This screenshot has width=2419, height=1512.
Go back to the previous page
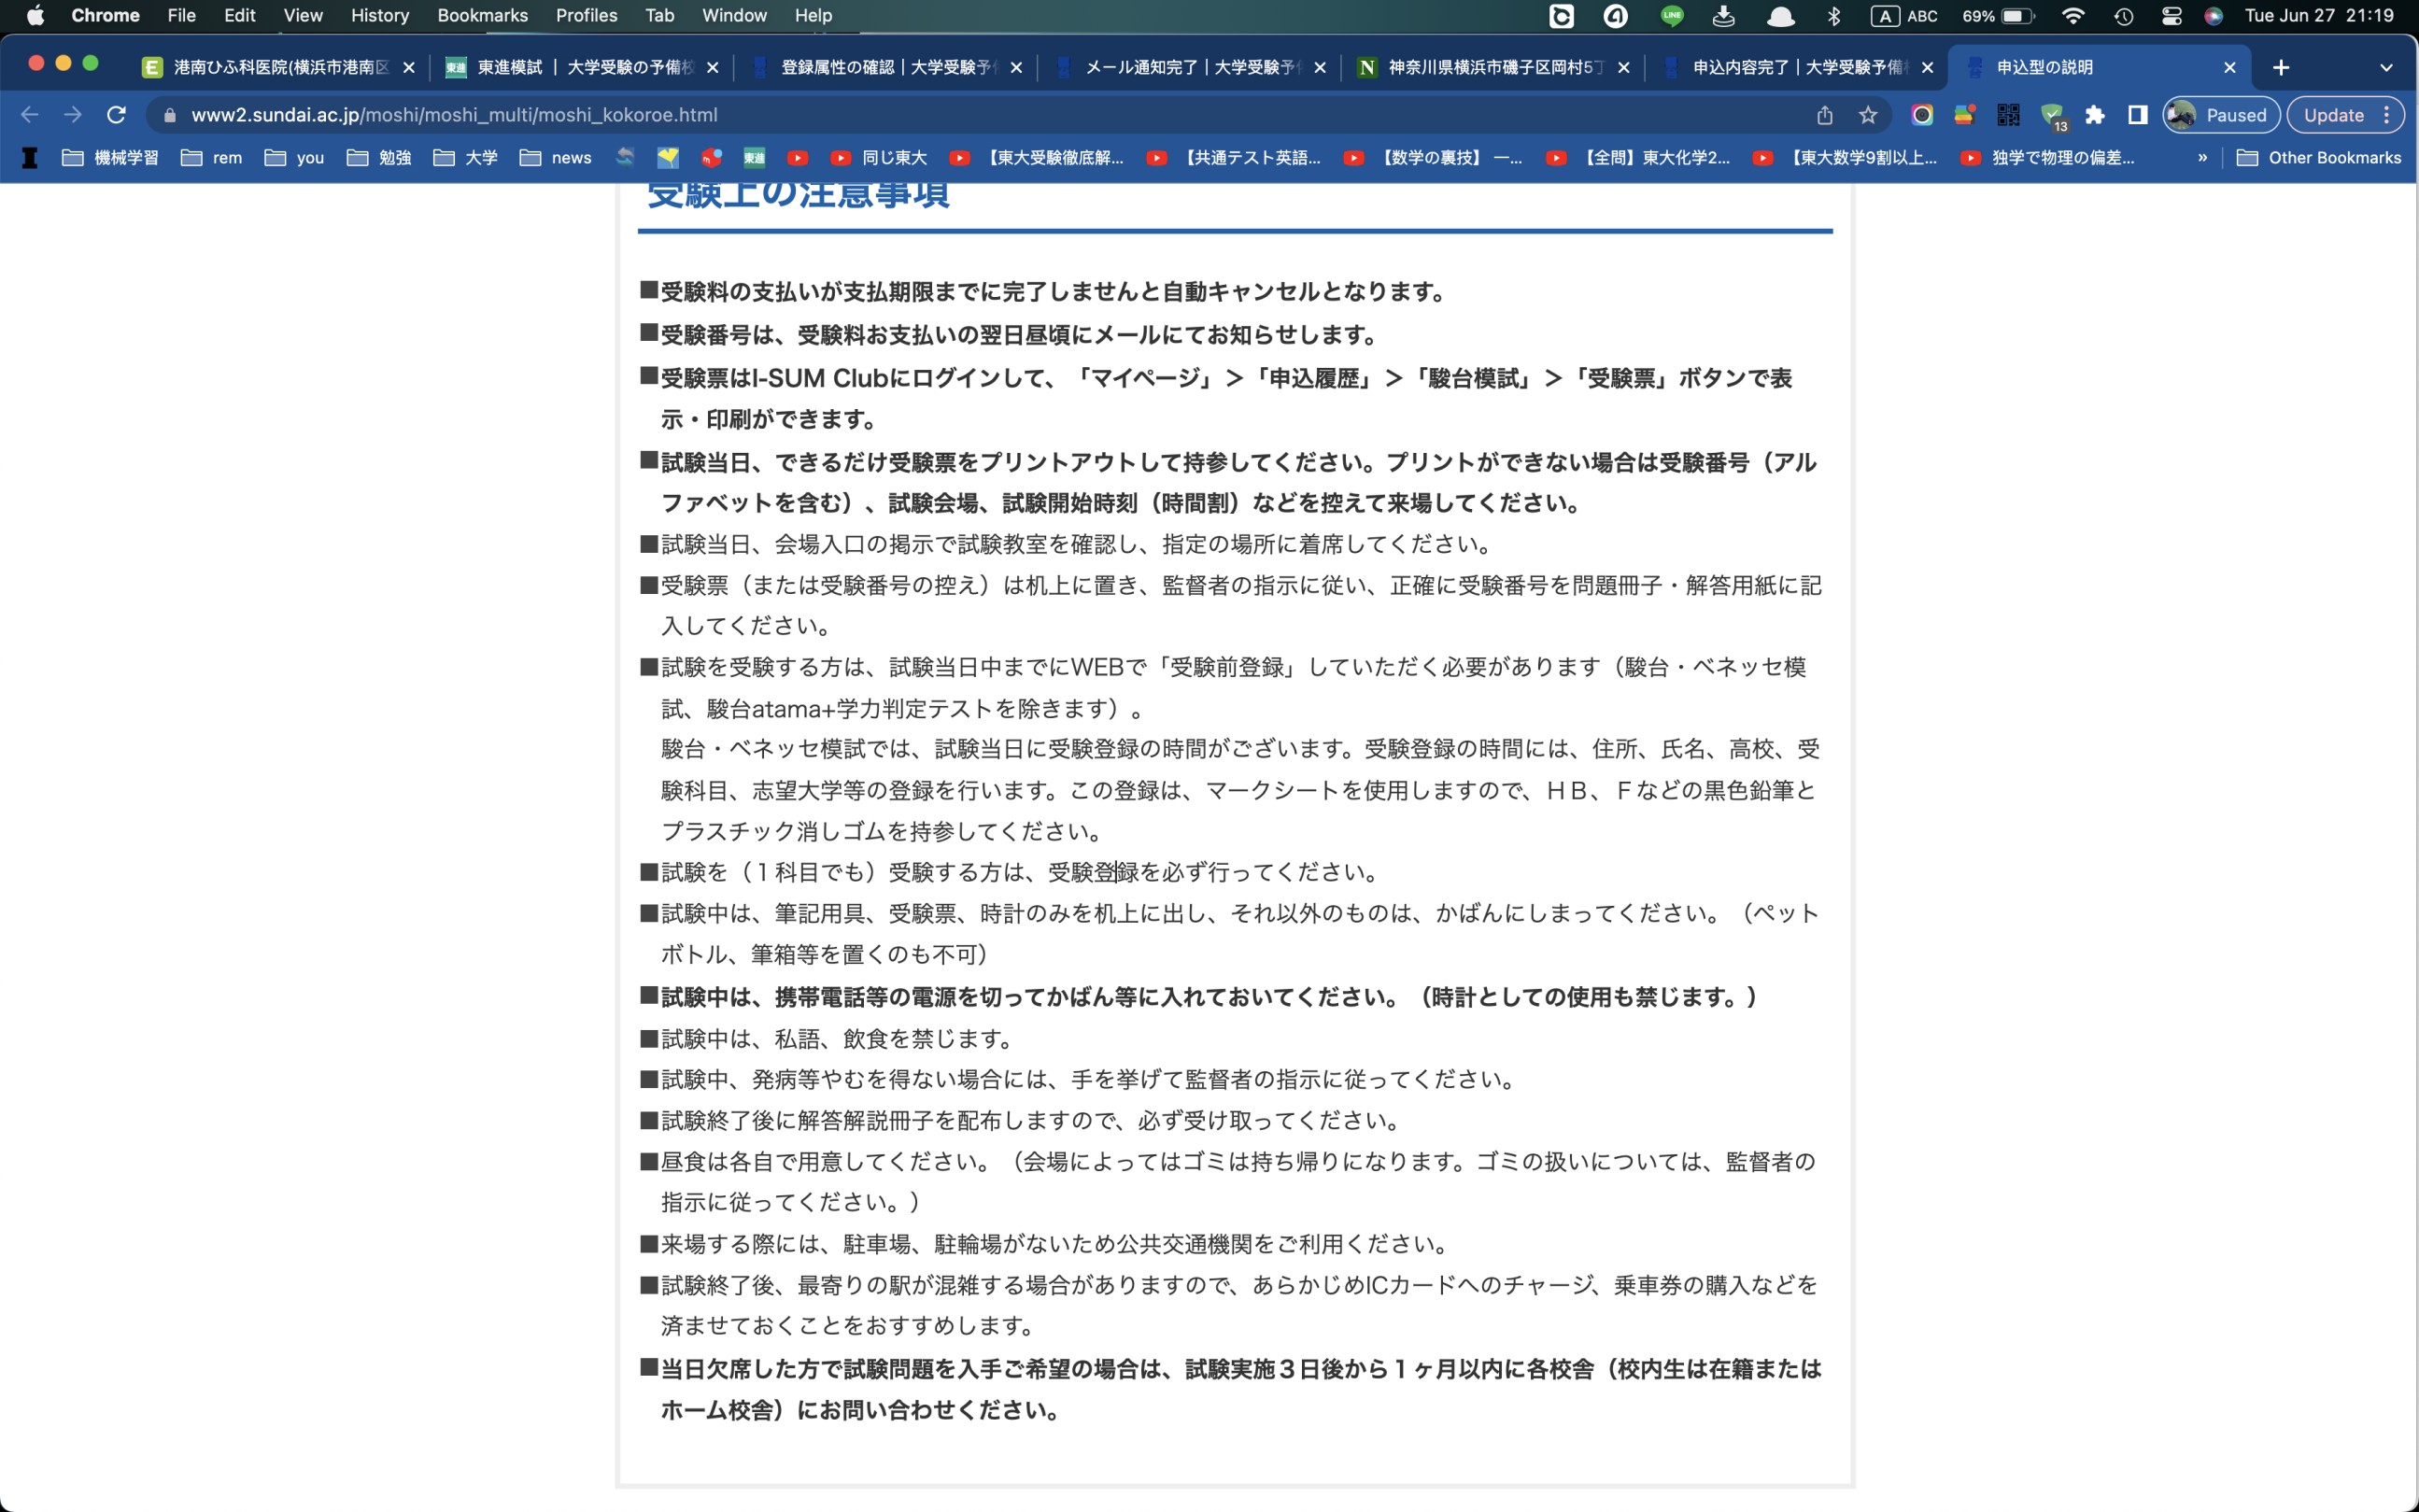[x=29, y=115]
